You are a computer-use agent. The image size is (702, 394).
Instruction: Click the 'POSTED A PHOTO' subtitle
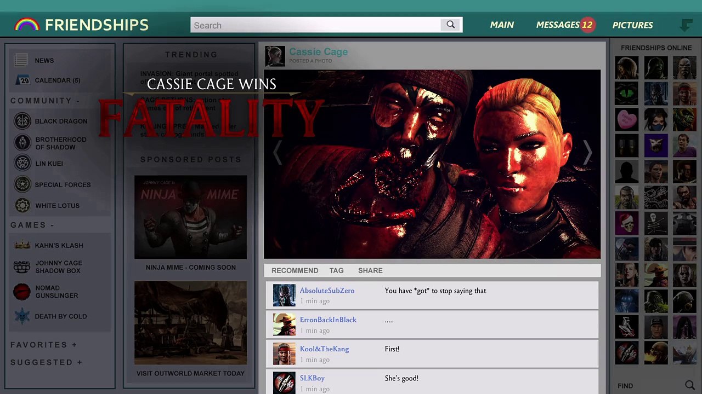coord(310,61)
